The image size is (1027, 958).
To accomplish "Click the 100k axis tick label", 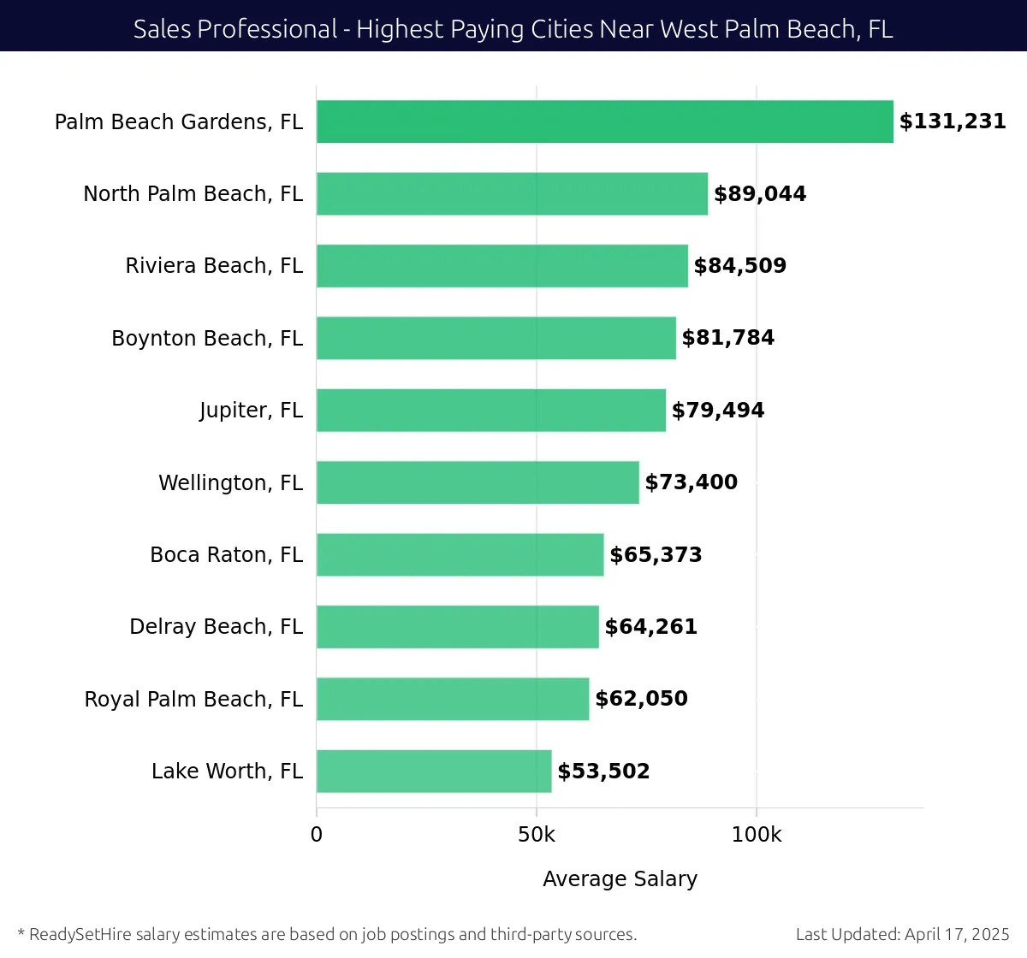I will pyautogui.click(x=757, y=835).
